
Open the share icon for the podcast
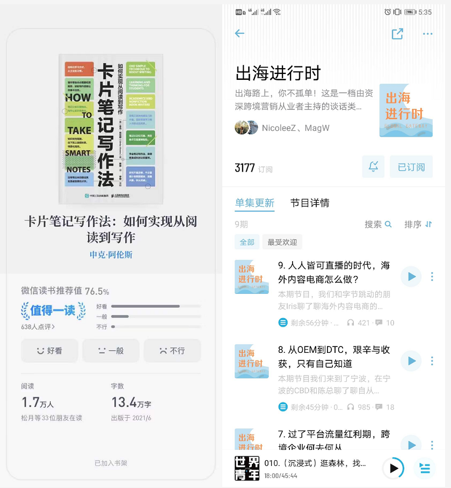(397, 34)
